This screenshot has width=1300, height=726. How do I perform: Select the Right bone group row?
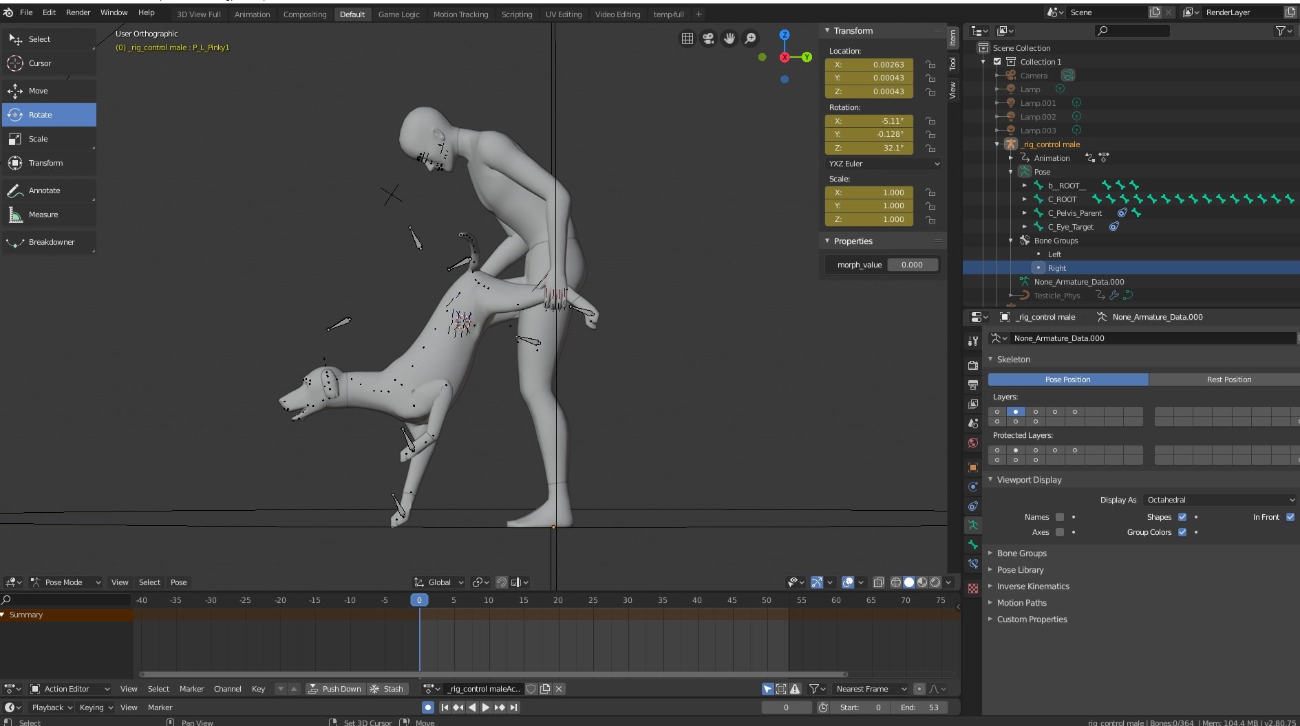click(1131, 268)
